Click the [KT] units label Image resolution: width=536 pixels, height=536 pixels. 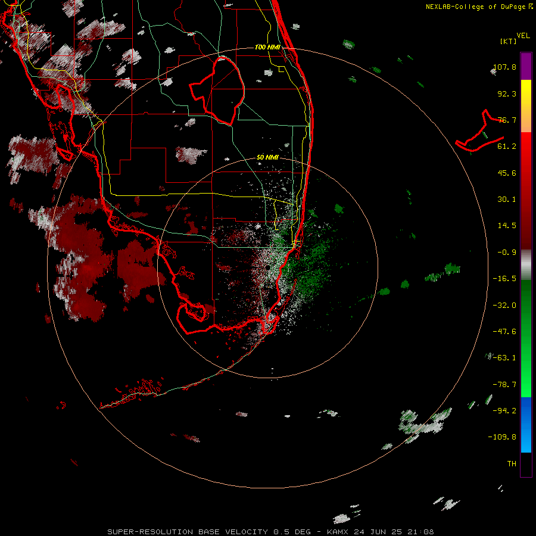(508, 41)
